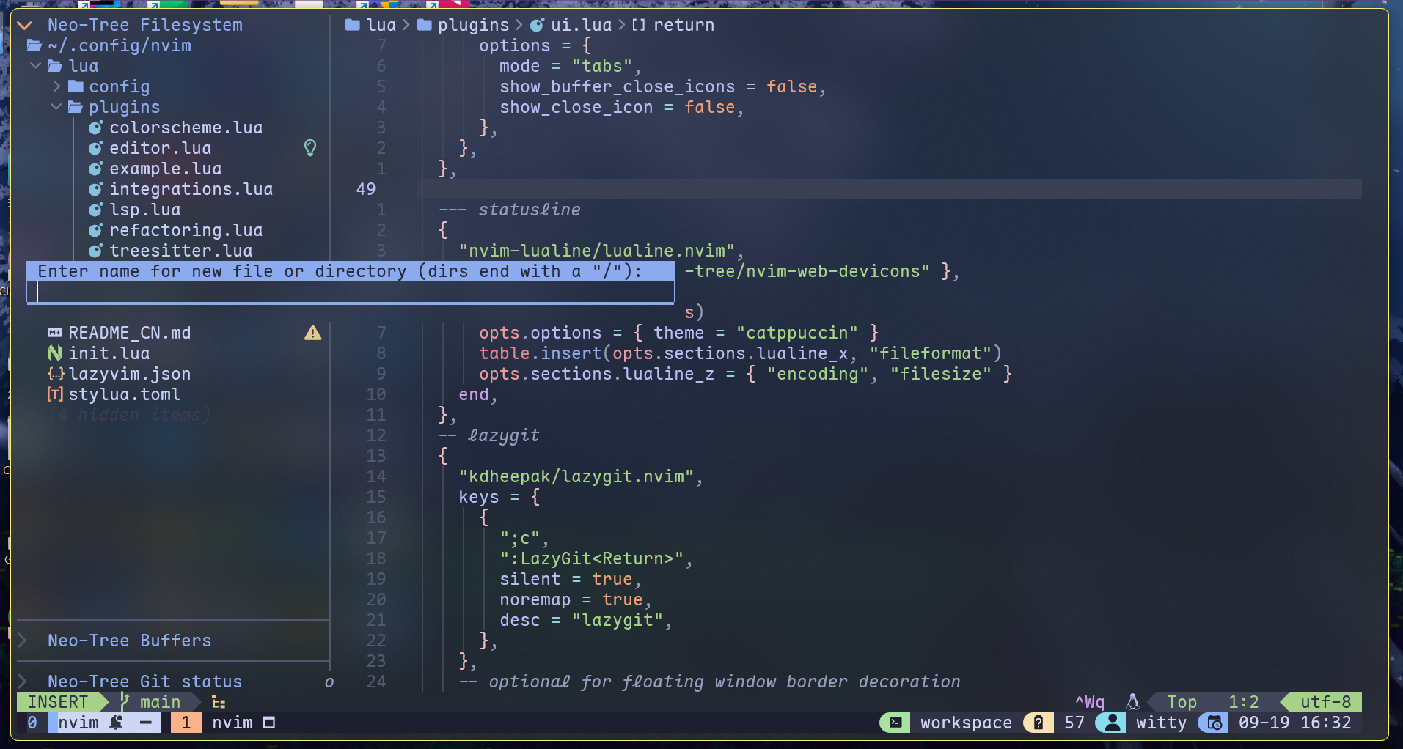Click the utf-8 encoding indicator
1403x749 pixels.
(x=1325, y=701)
